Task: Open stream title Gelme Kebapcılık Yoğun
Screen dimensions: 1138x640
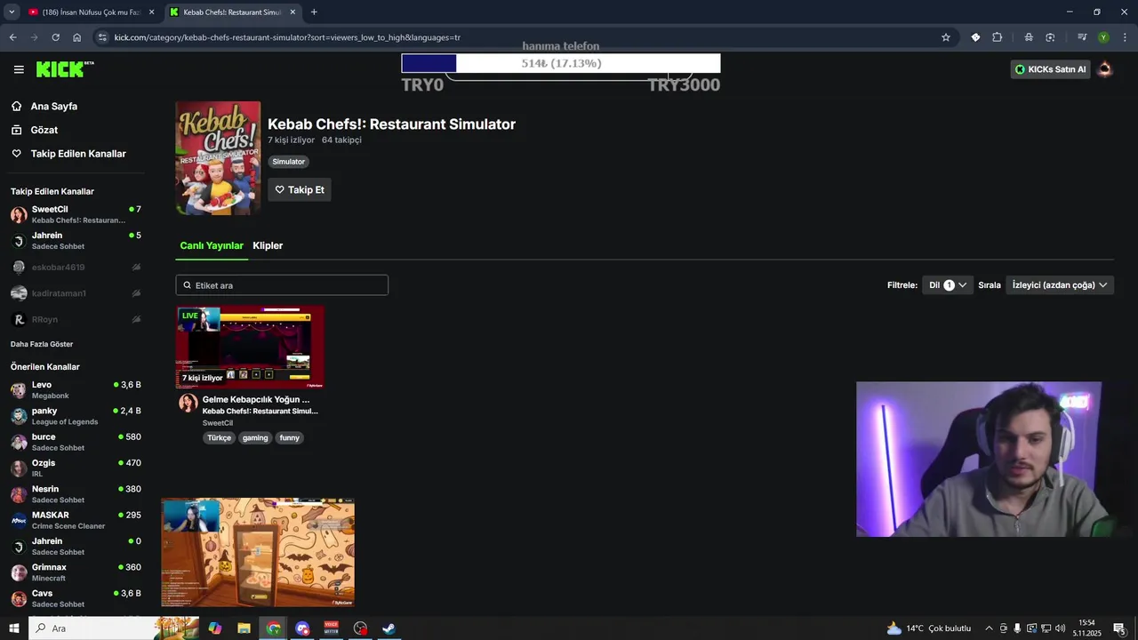Action: pyautogui.click(x=256, y=400)
